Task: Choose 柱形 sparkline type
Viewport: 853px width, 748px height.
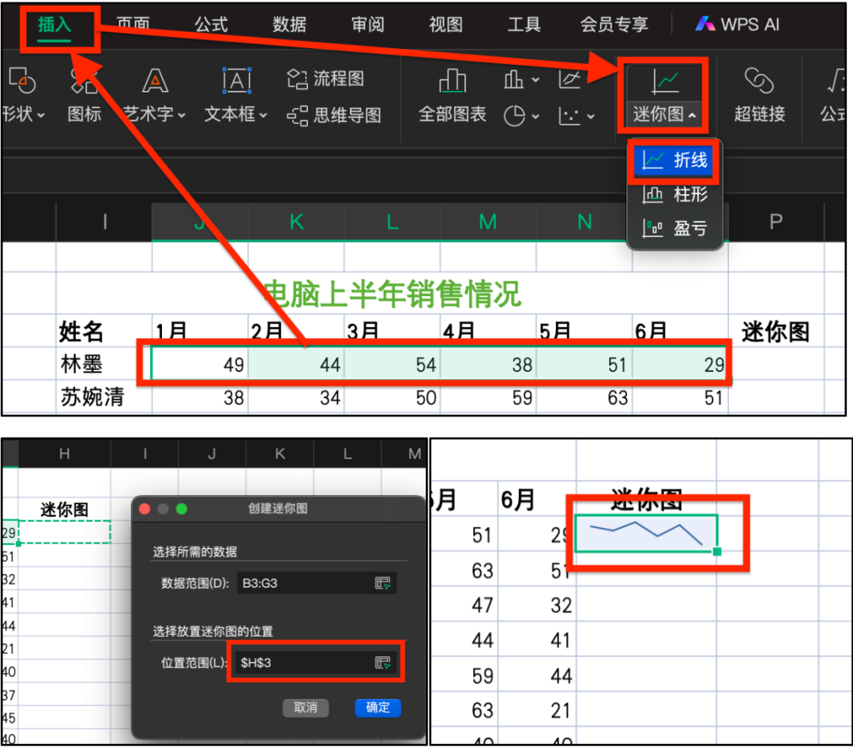Action: click(675, 194)
